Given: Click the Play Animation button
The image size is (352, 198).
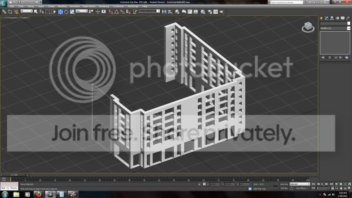Looking at the screenshot, I should (323, 184).
